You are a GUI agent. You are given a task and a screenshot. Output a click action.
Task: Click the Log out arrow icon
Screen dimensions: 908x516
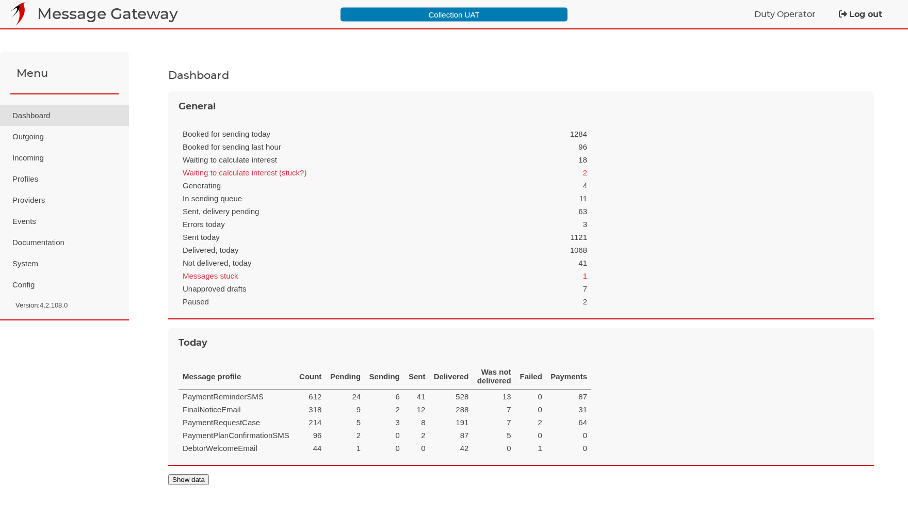tap(842, 14)
